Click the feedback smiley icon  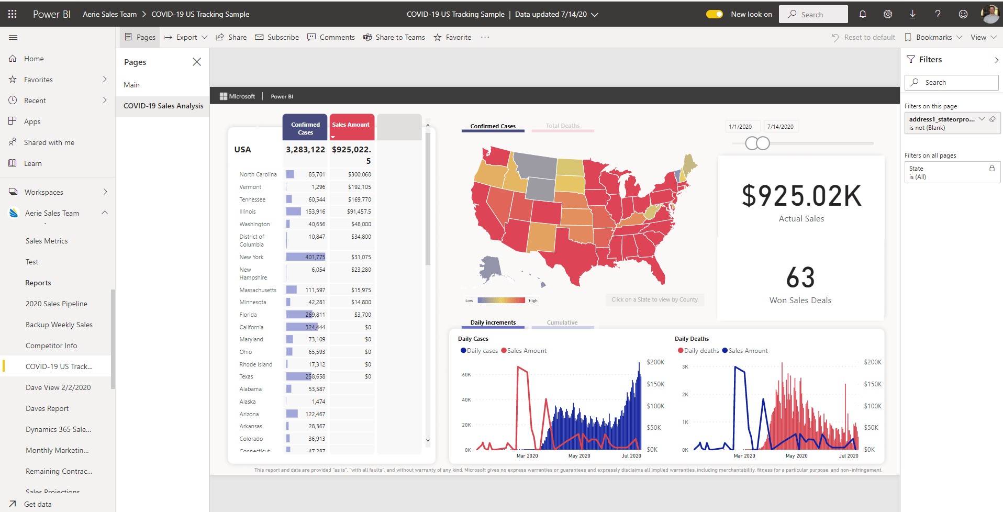click(963, 14)
